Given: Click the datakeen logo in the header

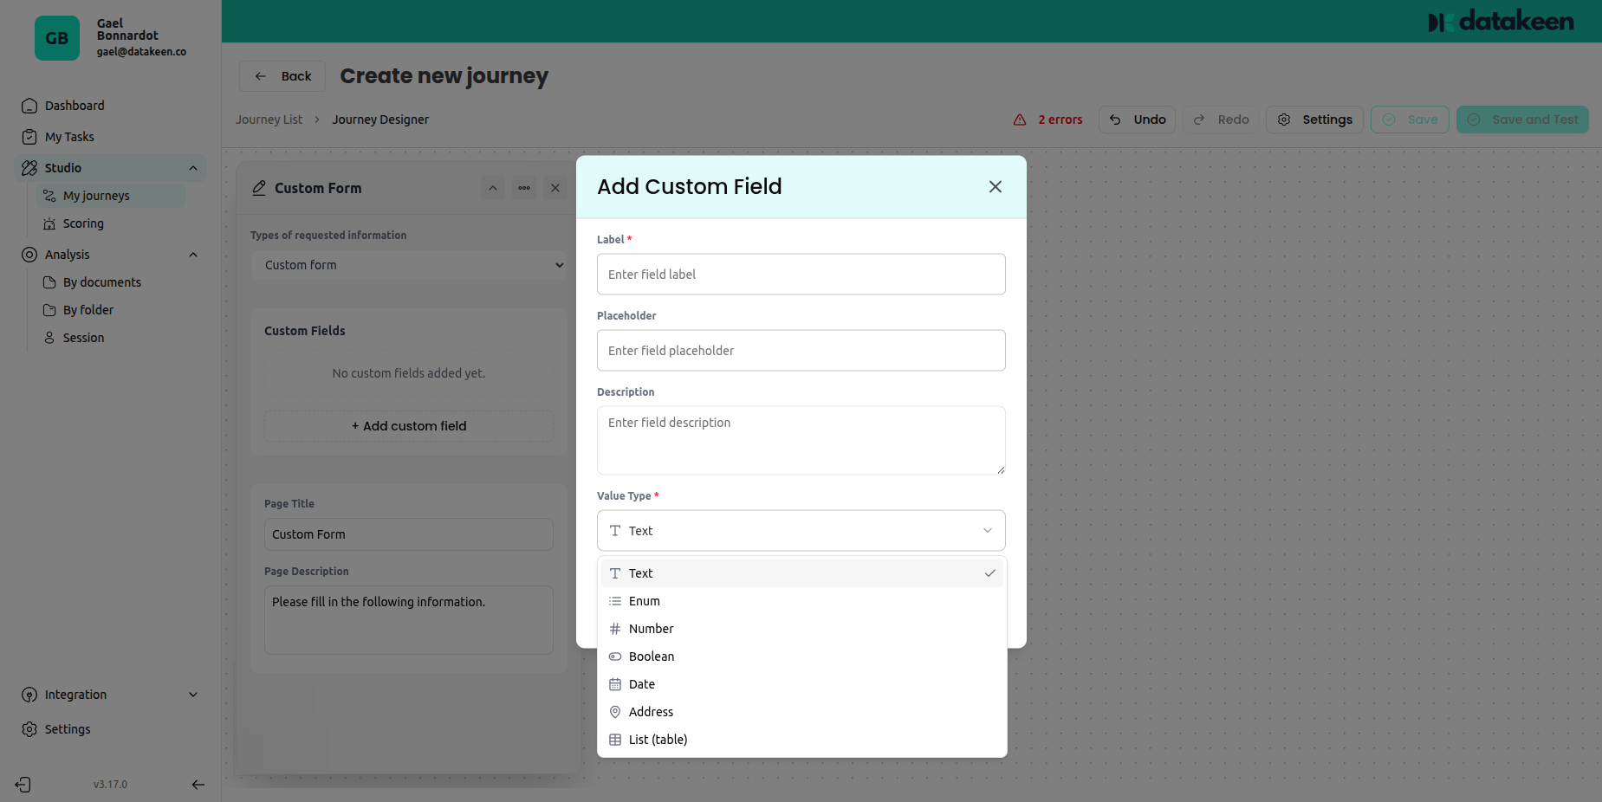Looking at the screenshot, I should 1501,21.
